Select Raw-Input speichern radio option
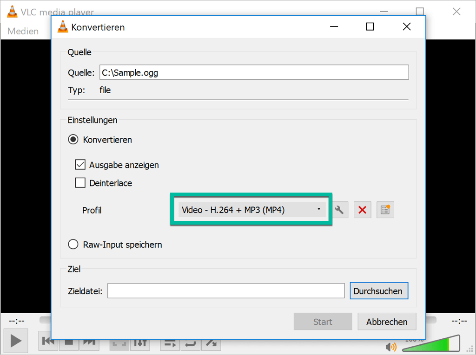This screenshot has width=476, height=355. [x=73, y=245]
